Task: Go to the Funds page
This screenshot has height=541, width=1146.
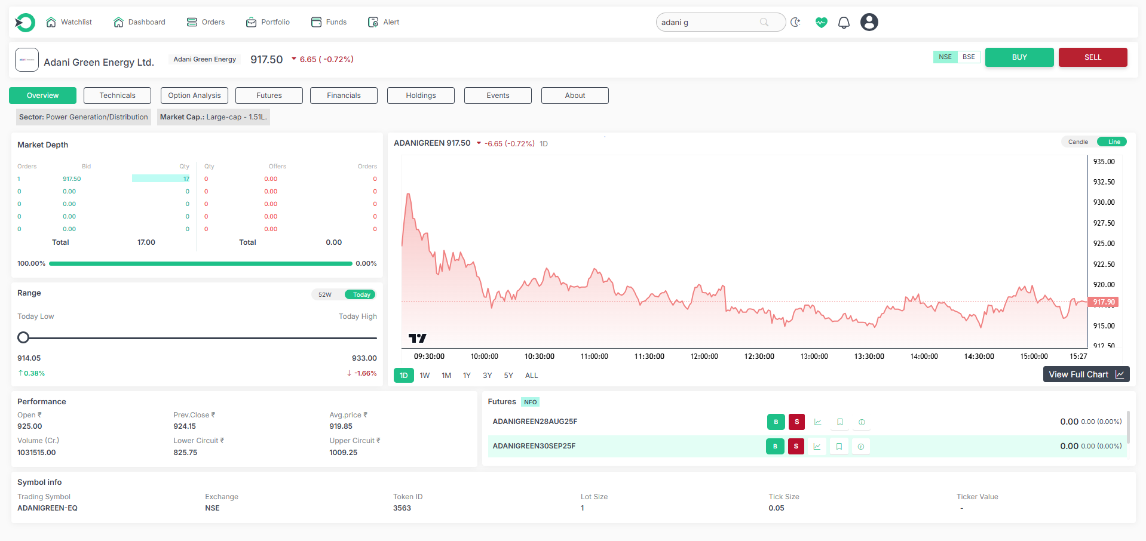Action: coord(329,22)
